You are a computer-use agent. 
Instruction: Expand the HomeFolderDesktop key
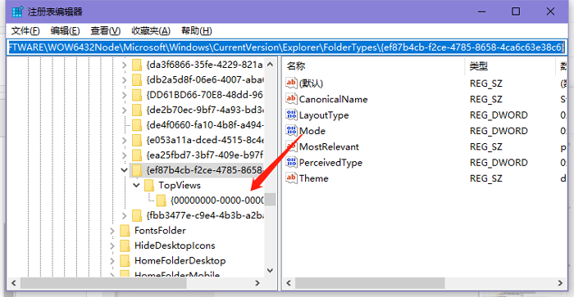point(112,261)
